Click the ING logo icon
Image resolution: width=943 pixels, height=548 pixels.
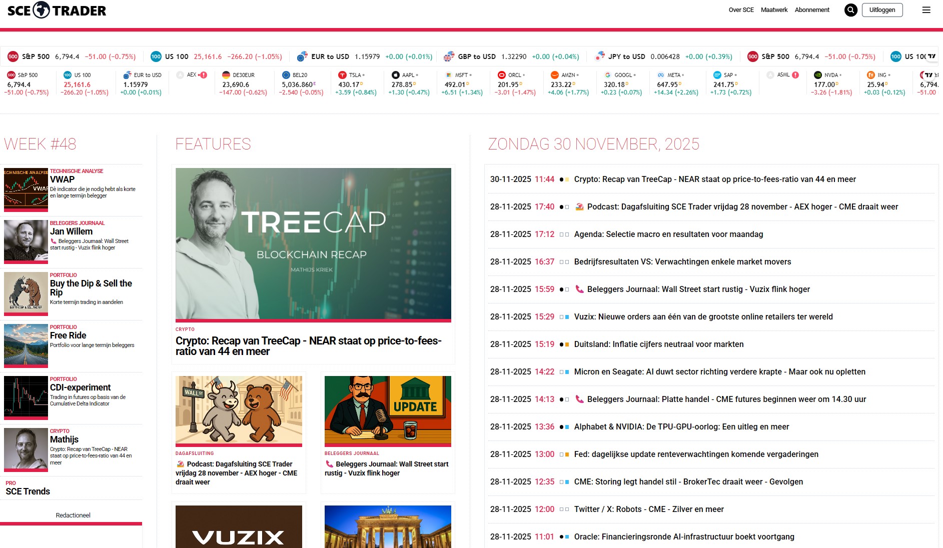point(871,75)
